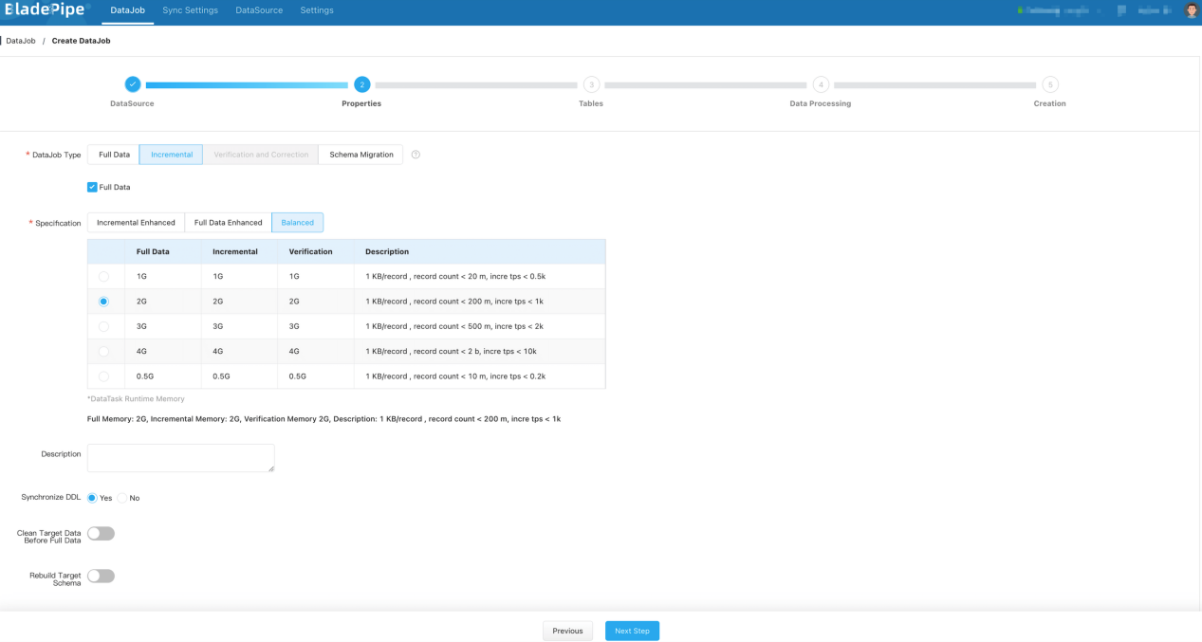Click the step 3 Tables circle
Image resolution: width=1202 pixels, height=642 pixels.
point(591,84)
